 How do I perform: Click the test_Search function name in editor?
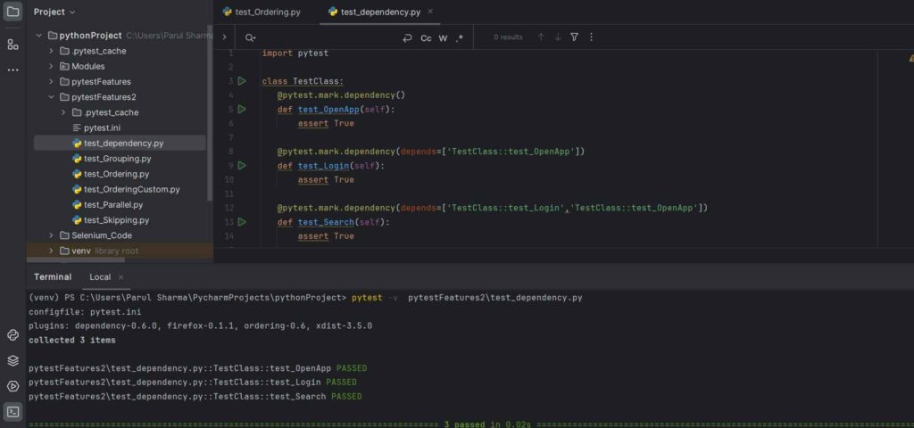[325, 222]
